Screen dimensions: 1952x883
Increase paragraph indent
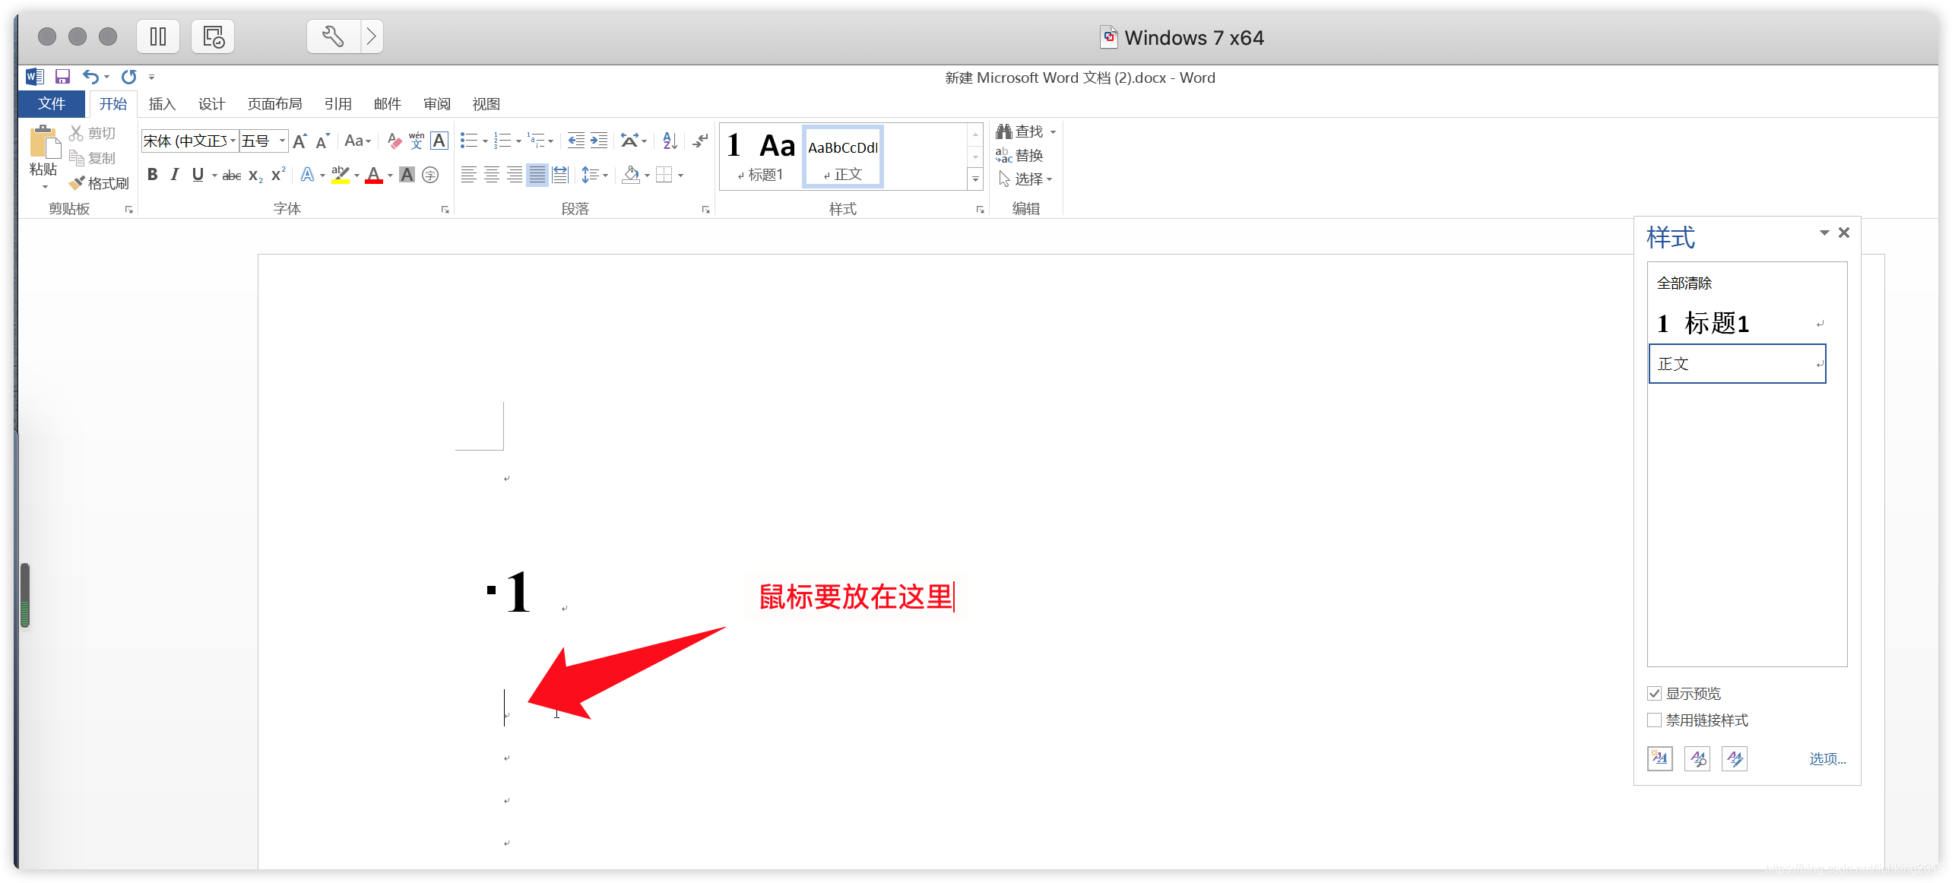click(599, 141)
